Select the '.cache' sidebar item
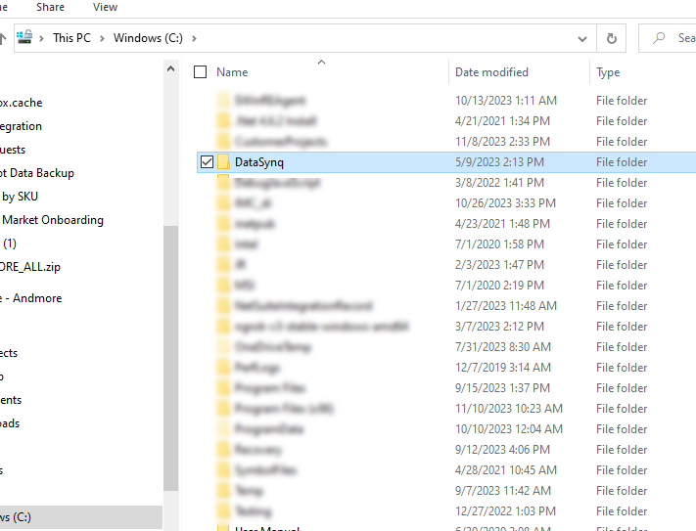Viewport: 696px width, 531px height. [22, 103]
